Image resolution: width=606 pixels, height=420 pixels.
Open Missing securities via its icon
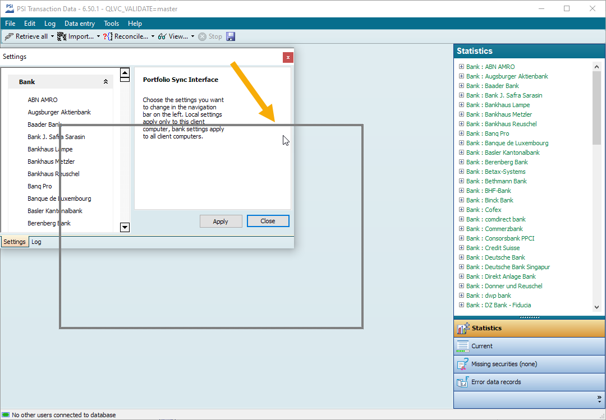coord(462,364)
